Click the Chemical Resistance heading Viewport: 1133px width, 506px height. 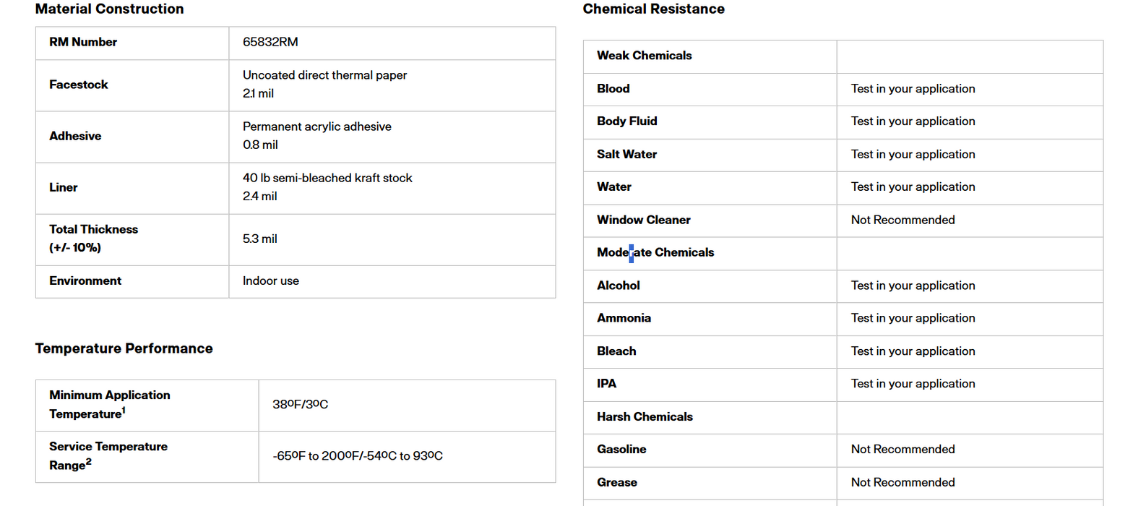coord(653,9)
